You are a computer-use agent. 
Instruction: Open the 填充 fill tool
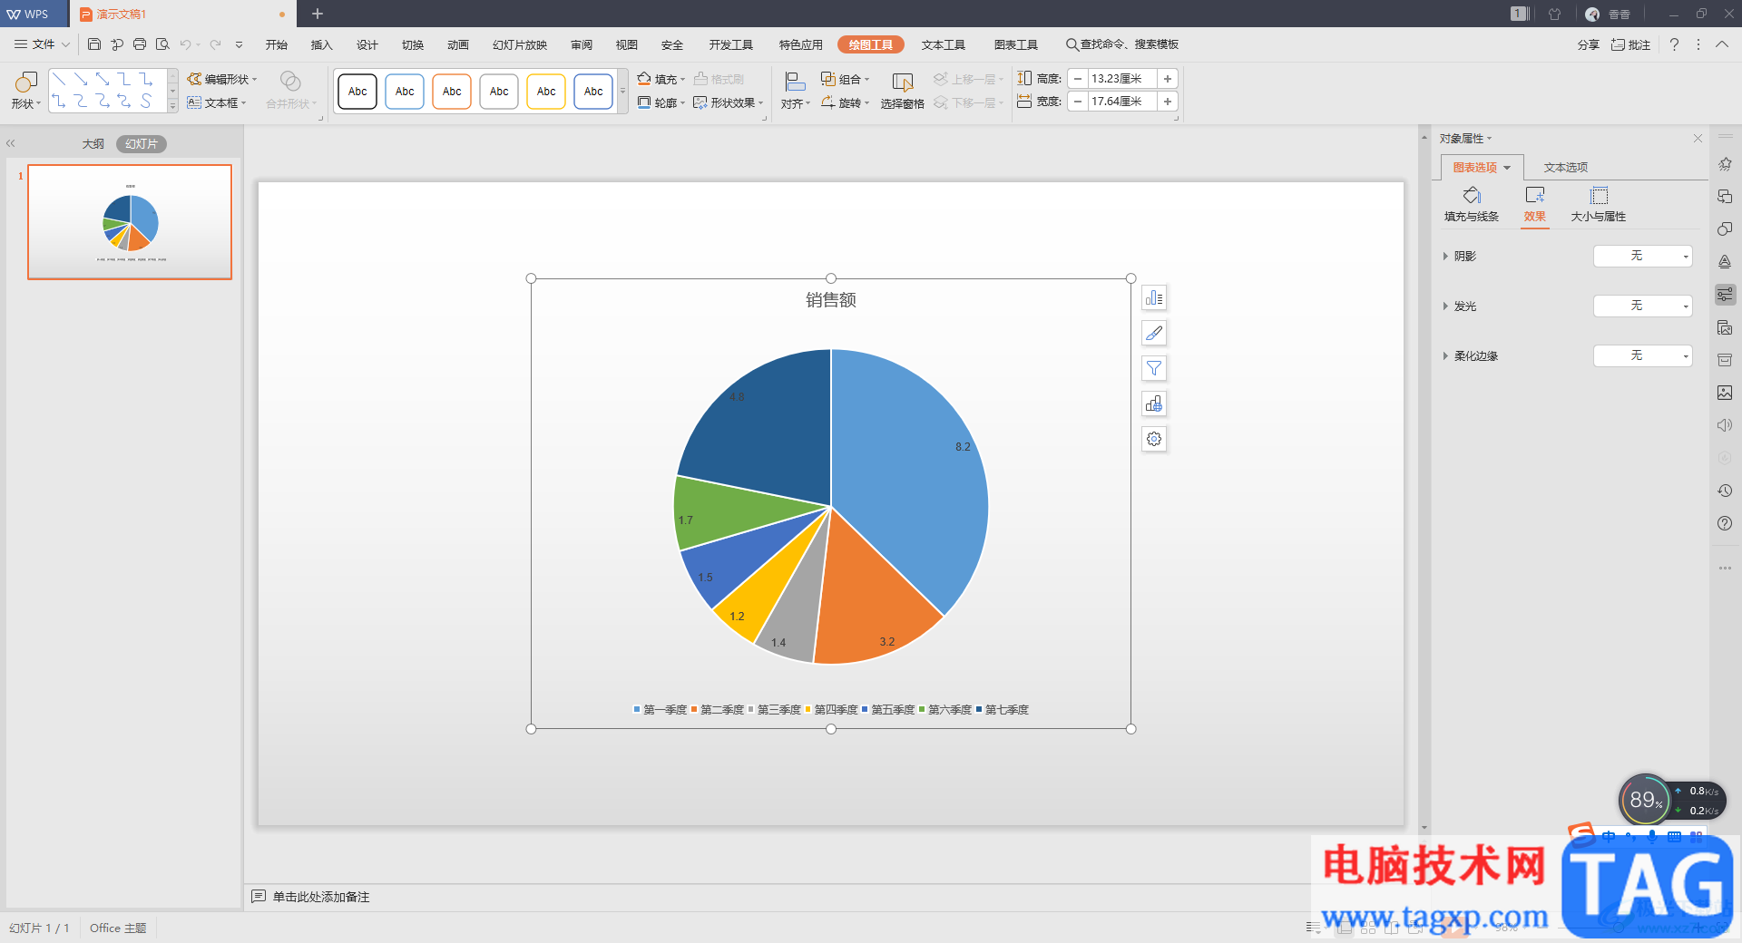(x=661, y=79)
